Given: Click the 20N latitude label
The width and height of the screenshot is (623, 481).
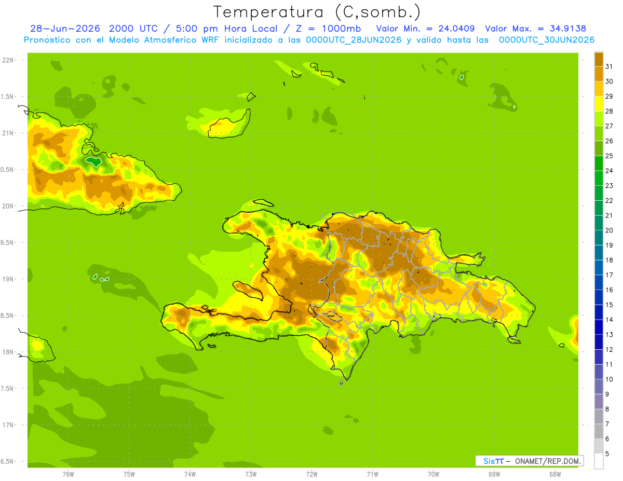Looking at the screenshot, I should coord(8,206).
